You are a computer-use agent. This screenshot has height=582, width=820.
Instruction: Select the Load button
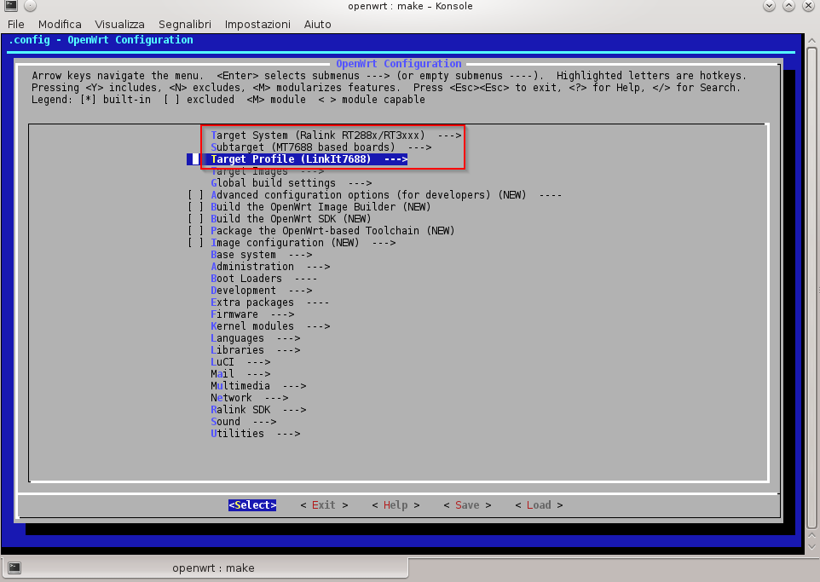539,505
